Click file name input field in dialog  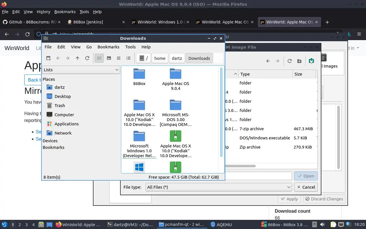tap(258, 176)
